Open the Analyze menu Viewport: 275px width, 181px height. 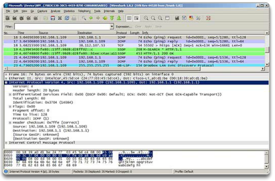point(55,11)
